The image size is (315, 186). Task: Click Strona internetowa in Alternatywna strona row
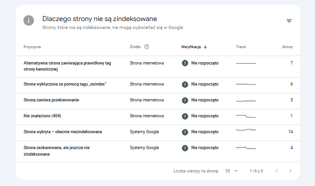click(147, 63)
